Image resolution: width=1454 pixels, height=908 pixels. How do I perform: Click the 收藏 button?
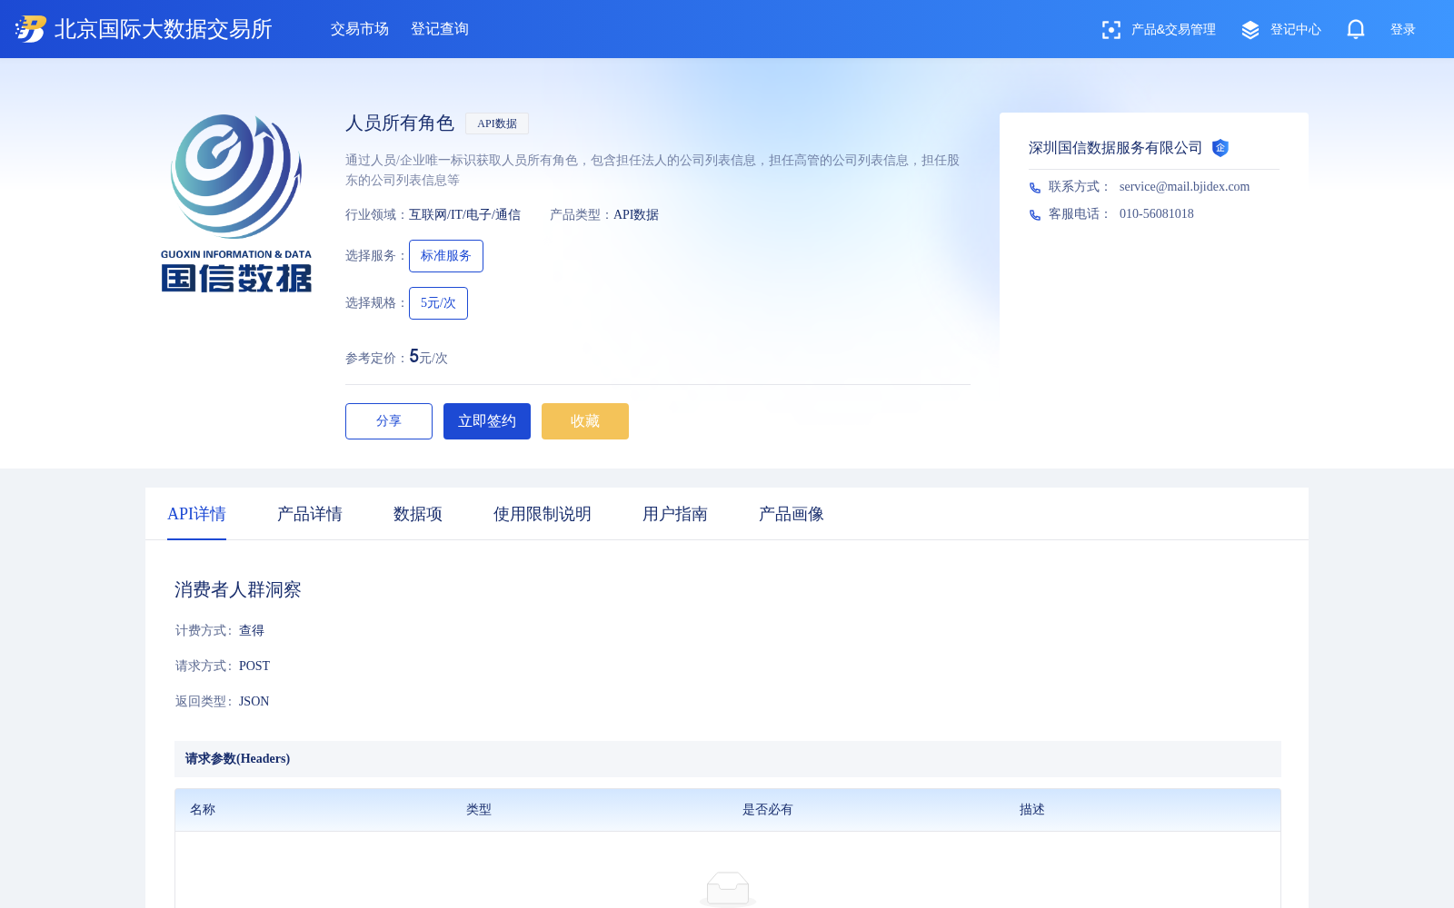click(585, 421)
